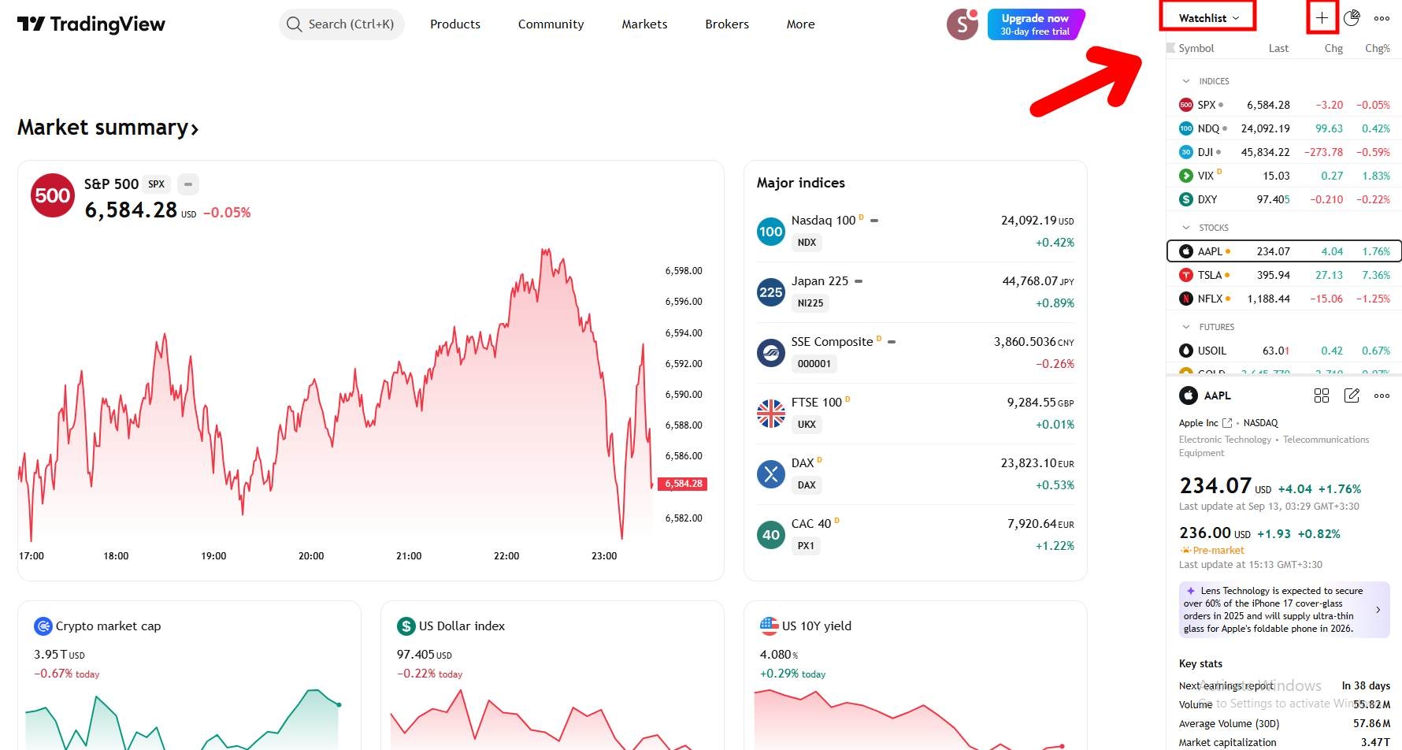Image resolution: width=1402 pixels, height=750 pixels.
Task: Open the Market summary link
Action: click(x=108, y=128)
